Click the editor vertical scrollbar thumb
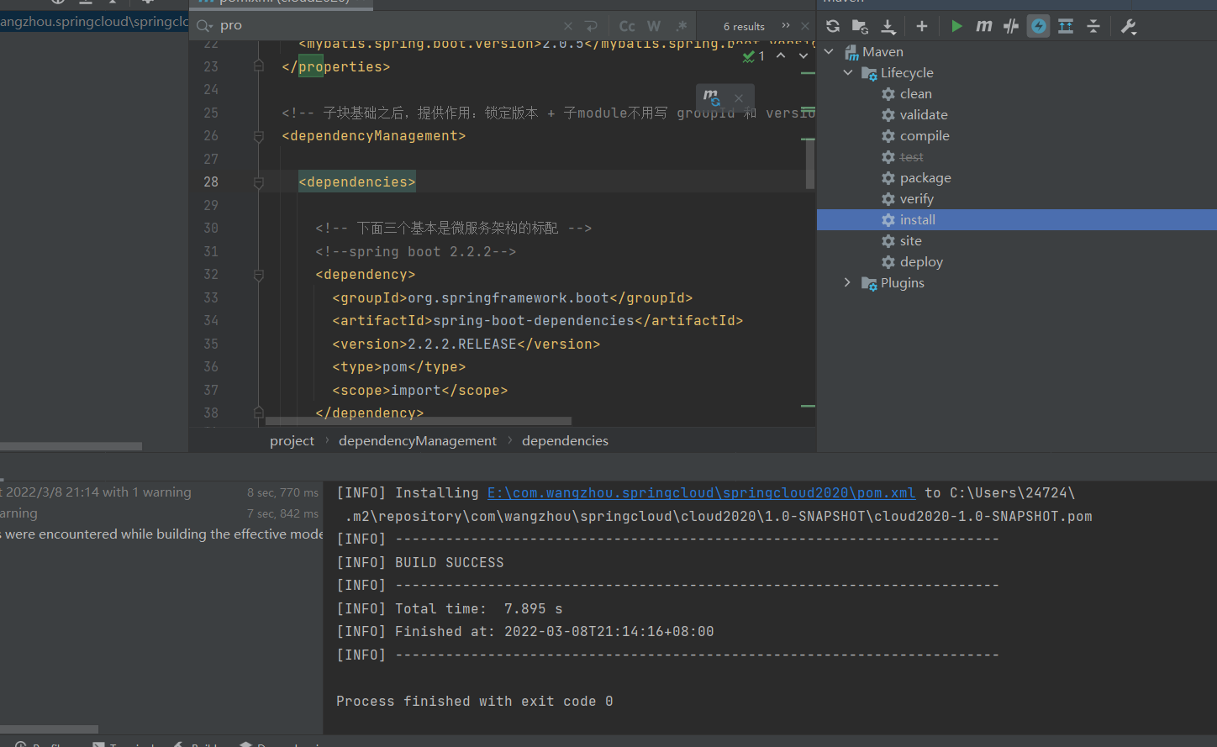The image size is (1217, 747). click(810, 164)
